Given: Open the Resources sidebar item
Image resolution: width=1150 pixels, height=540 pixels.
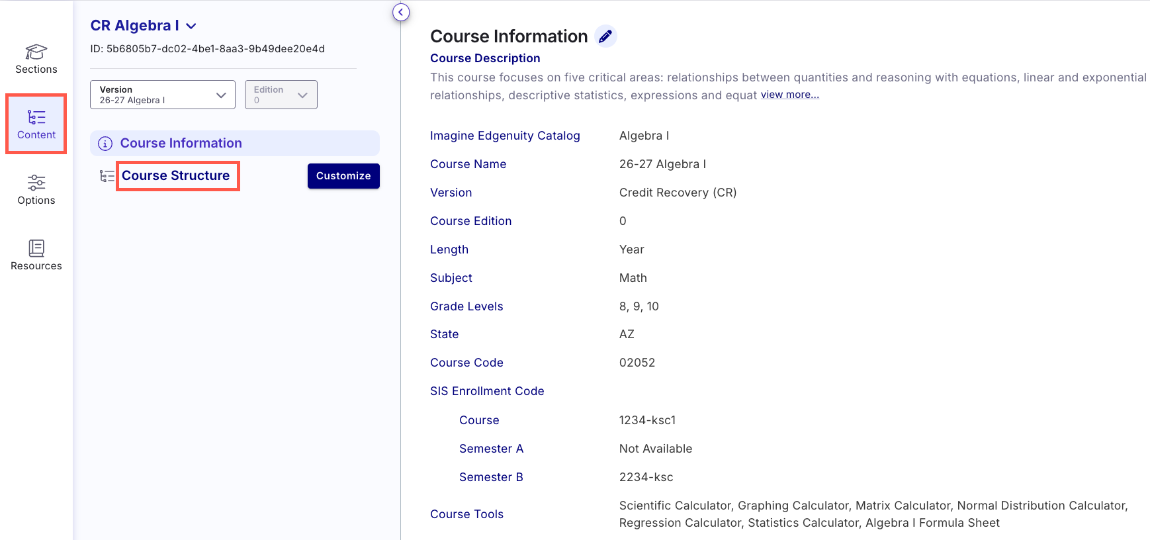Looking at the screenshot, I should [x=36, y=255].
